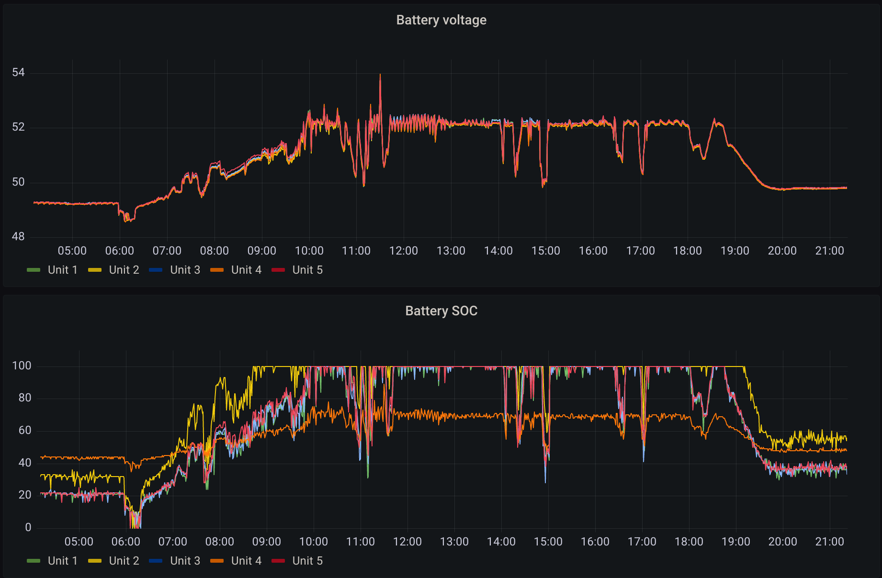Click the 05:00 label on Battery voltage time axis
The image size is (882, 578).
72,251
